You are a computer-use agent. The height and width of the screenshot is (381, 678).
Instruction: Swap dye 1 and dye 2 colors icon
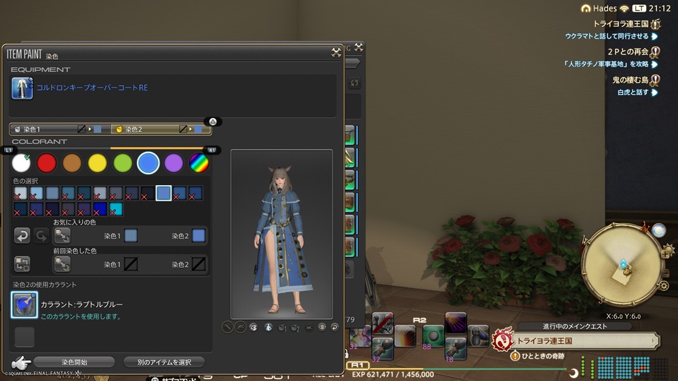click(22, 264)
